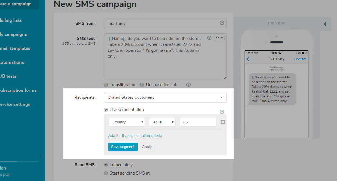Click the help icon next to segmentation settings
Viewport: 337px width, 181px height.
[x=222, y=111]
